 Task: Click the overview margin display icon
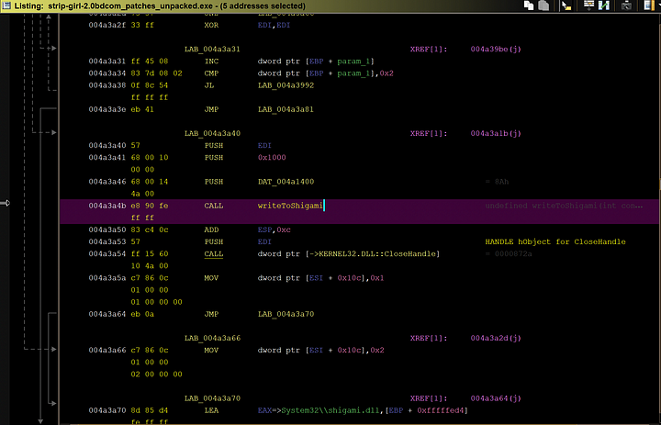(648, 6)
